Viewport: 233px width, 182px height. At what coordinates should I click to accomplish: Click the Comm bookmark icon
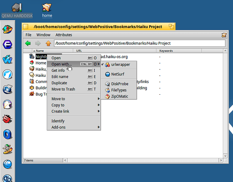32,82
